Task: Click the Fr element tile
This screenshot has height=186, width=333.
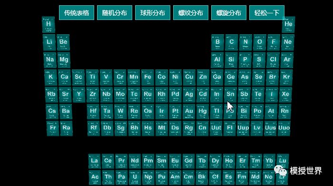Action: tap(53, 128)
